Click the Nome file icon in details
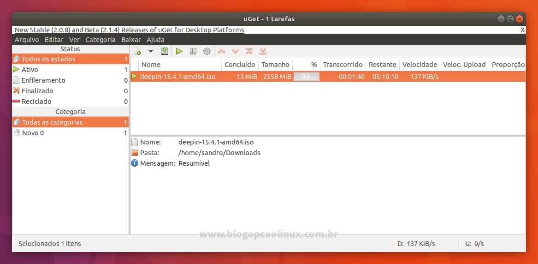This screenshot has height=264, width=538. [135, 142]
